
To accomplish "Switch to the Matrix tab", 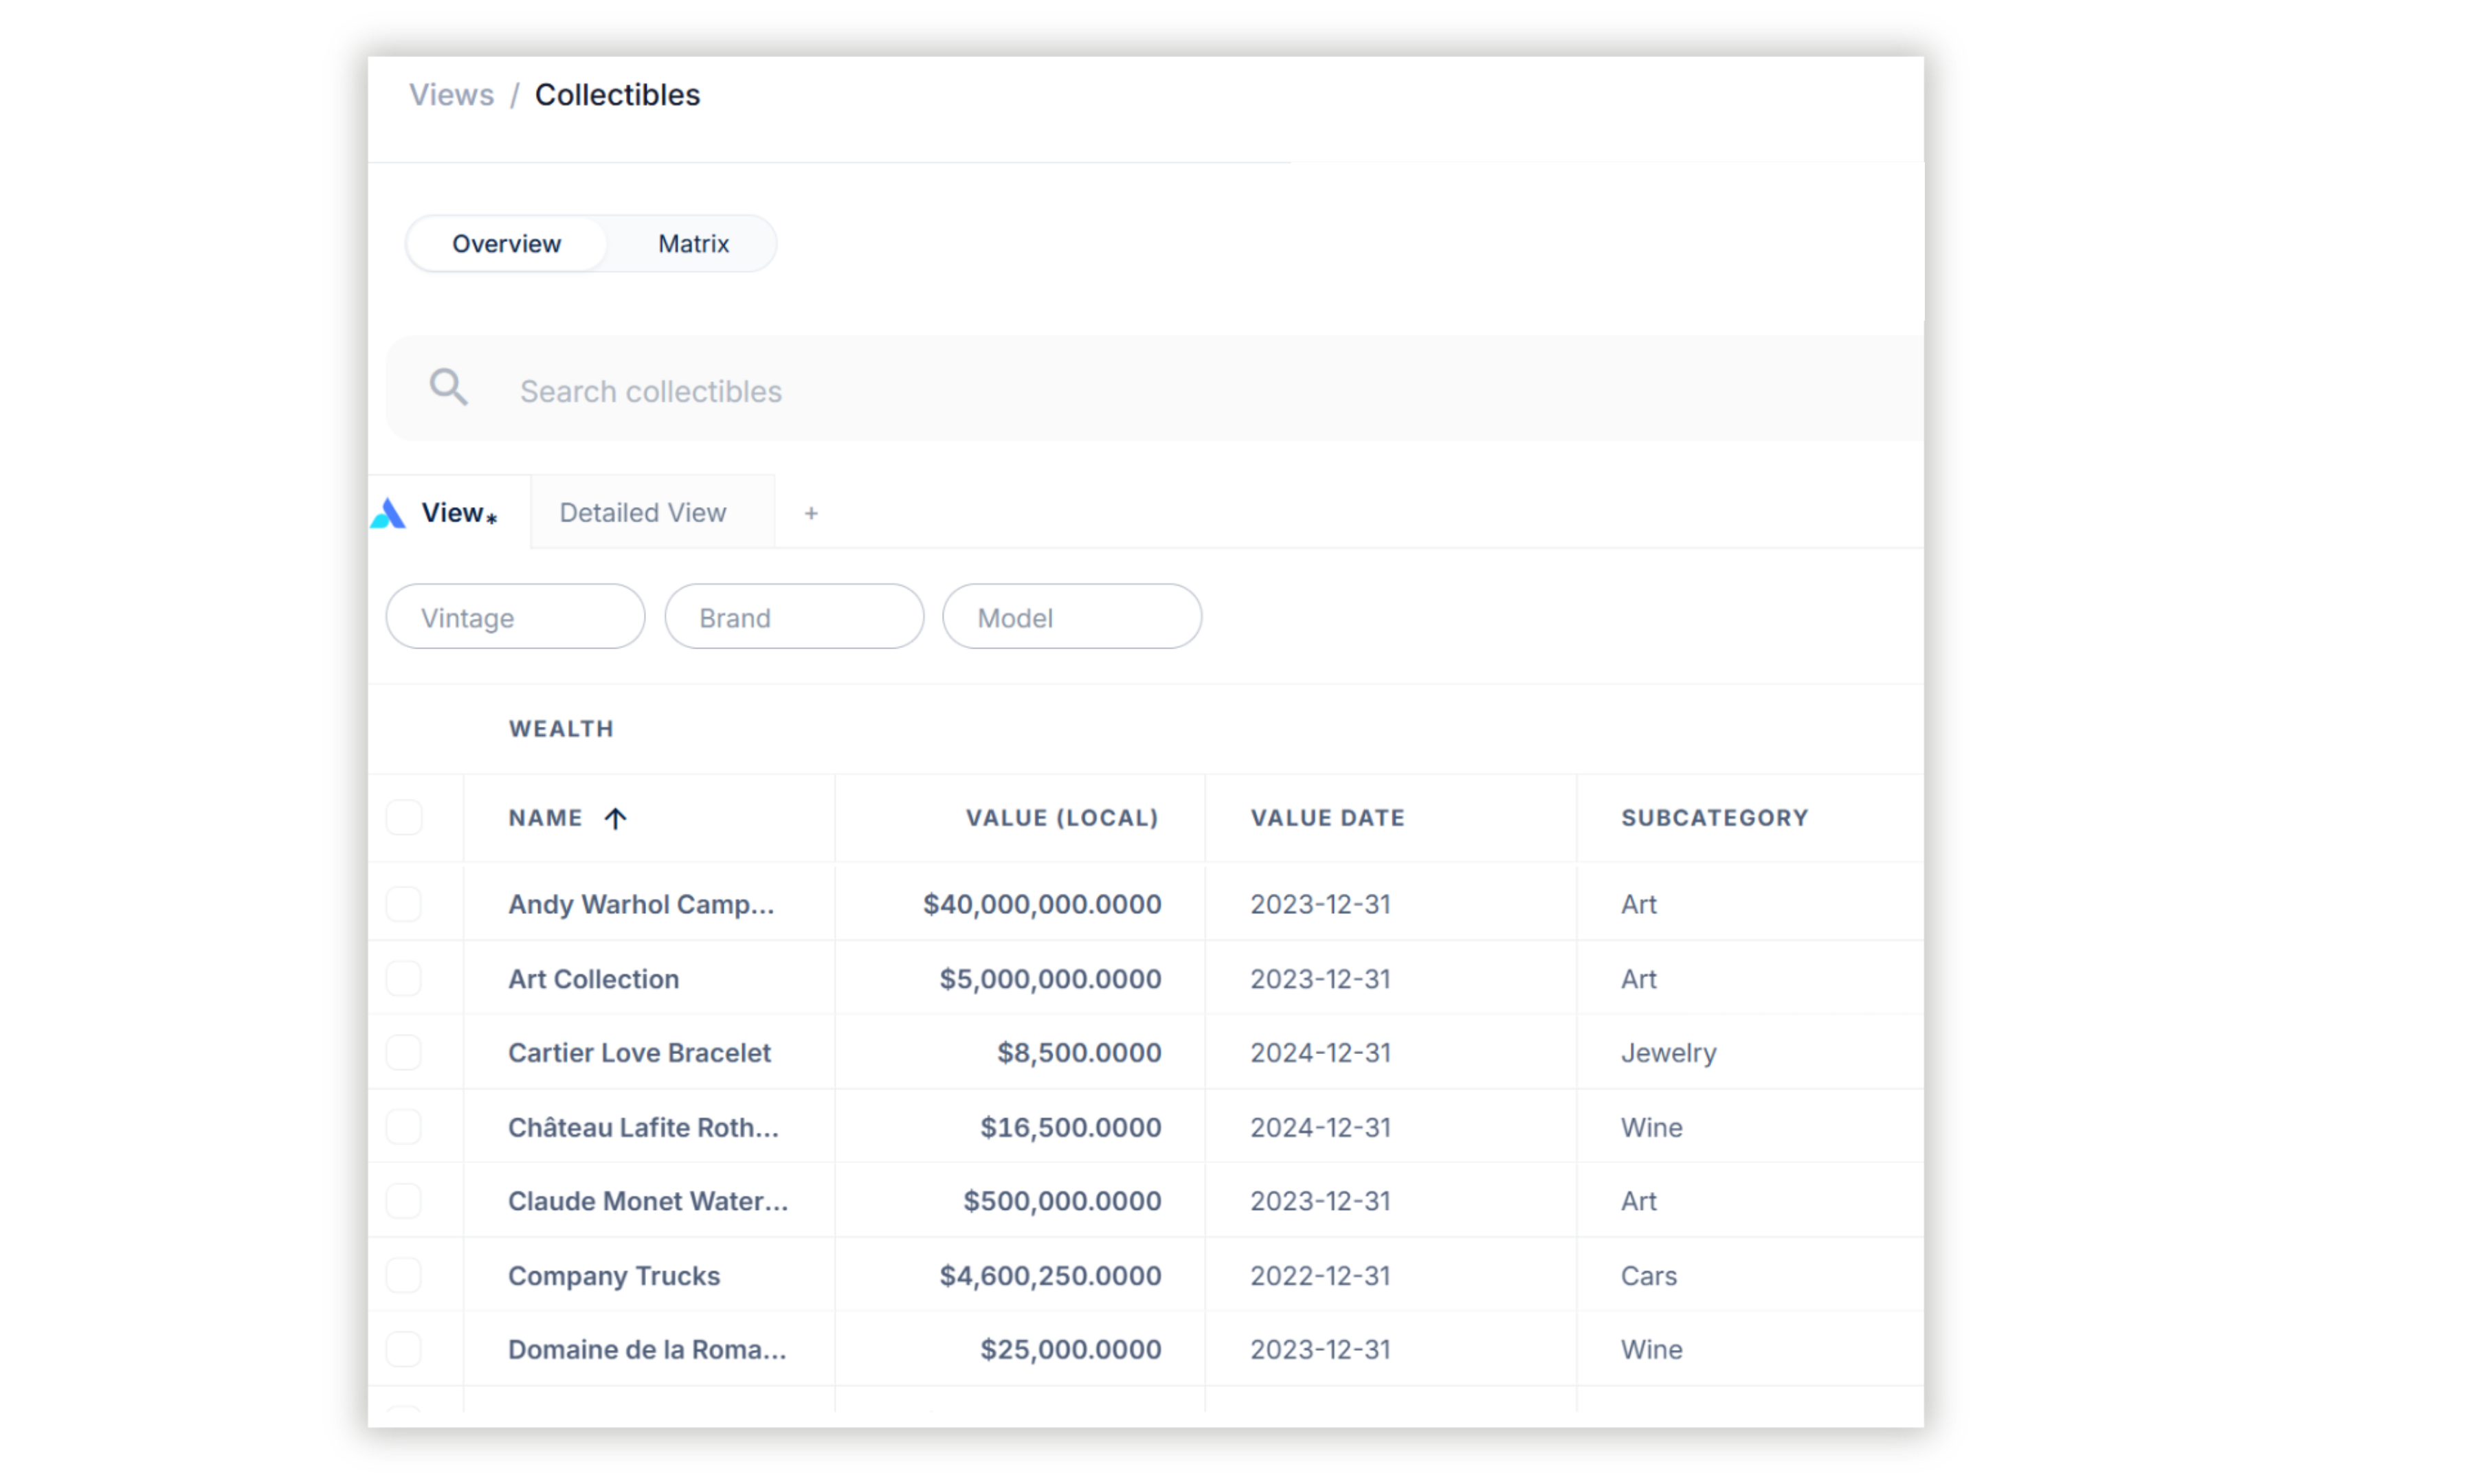I will (x=693, y=244).
